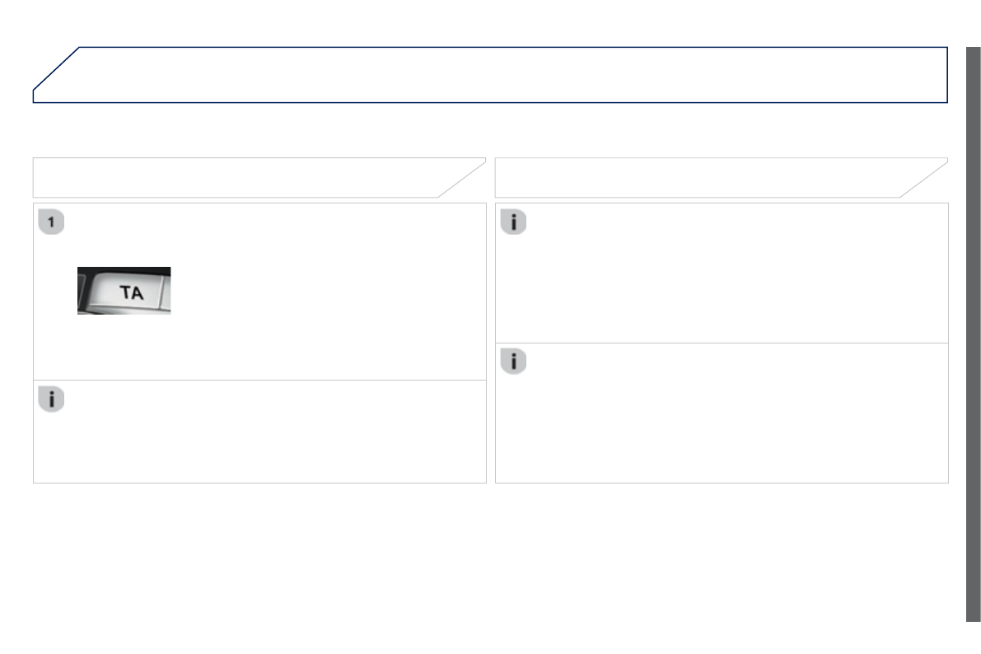Click the step 1 number badge
This screenshot has height=654, width=981.
point(51,222)
